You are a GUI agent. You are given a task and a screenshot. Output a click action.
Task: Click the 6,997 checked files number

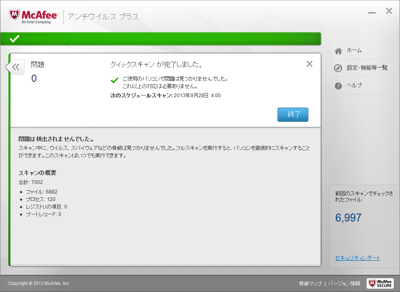(348, 218)
